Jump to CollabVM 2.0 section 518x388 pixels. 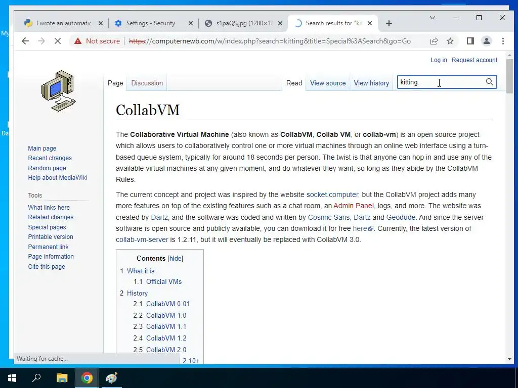pyautogui.click(x=166, y=350)
